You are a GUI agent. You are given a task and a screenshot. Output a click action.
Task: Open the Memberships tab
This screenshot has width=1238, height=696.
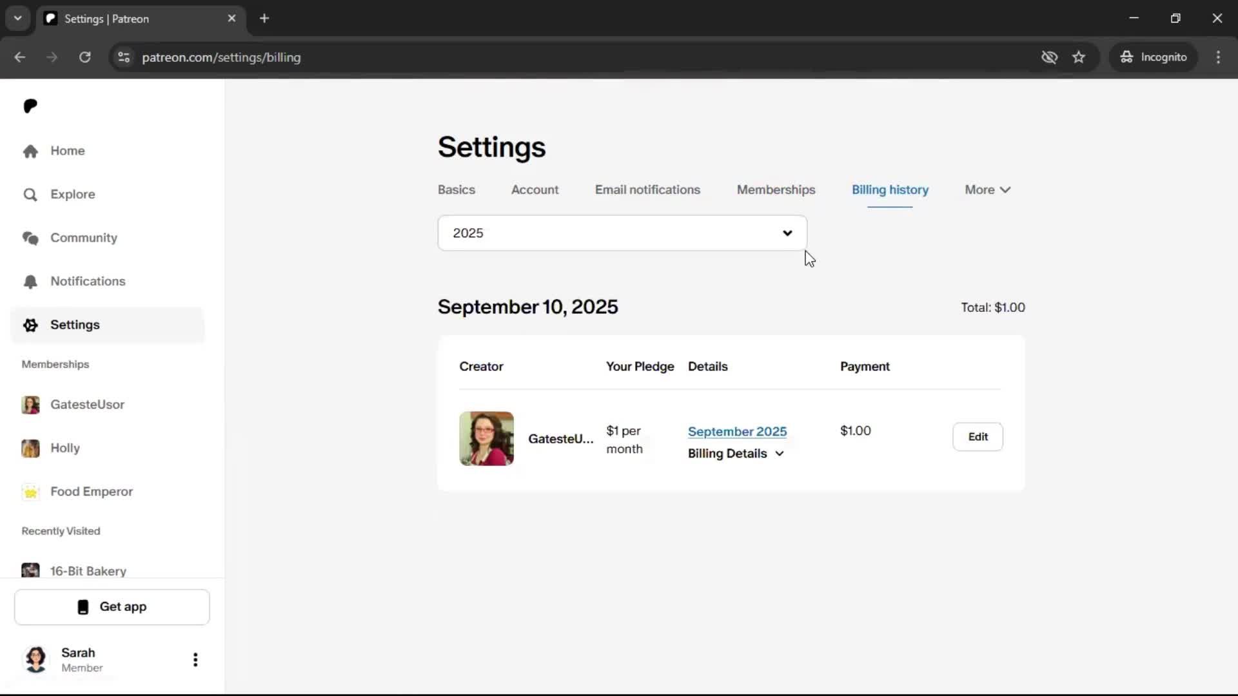click(x=776, y=190)
